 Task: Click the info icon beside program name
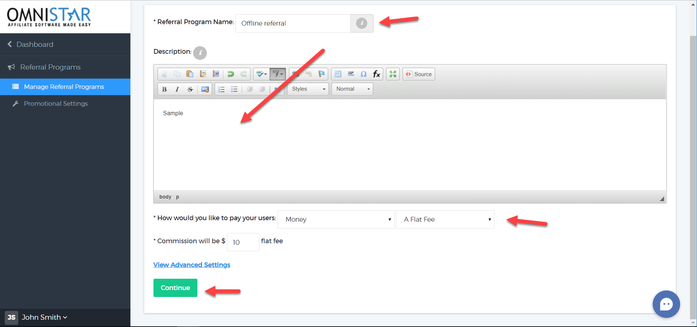[362, 23]
